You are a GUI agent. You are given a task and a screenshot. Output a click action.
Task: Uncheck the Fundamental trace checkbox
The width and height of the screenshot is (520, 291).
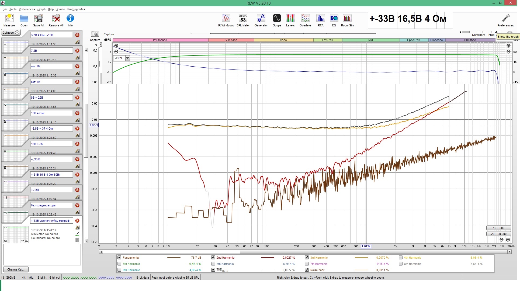coord(119,258)
